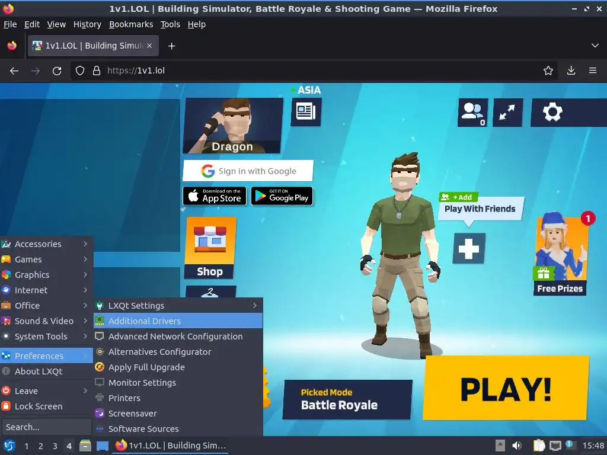Expand the Games submenu
Viewport: 607px width, 455px height.
[46, 259]
